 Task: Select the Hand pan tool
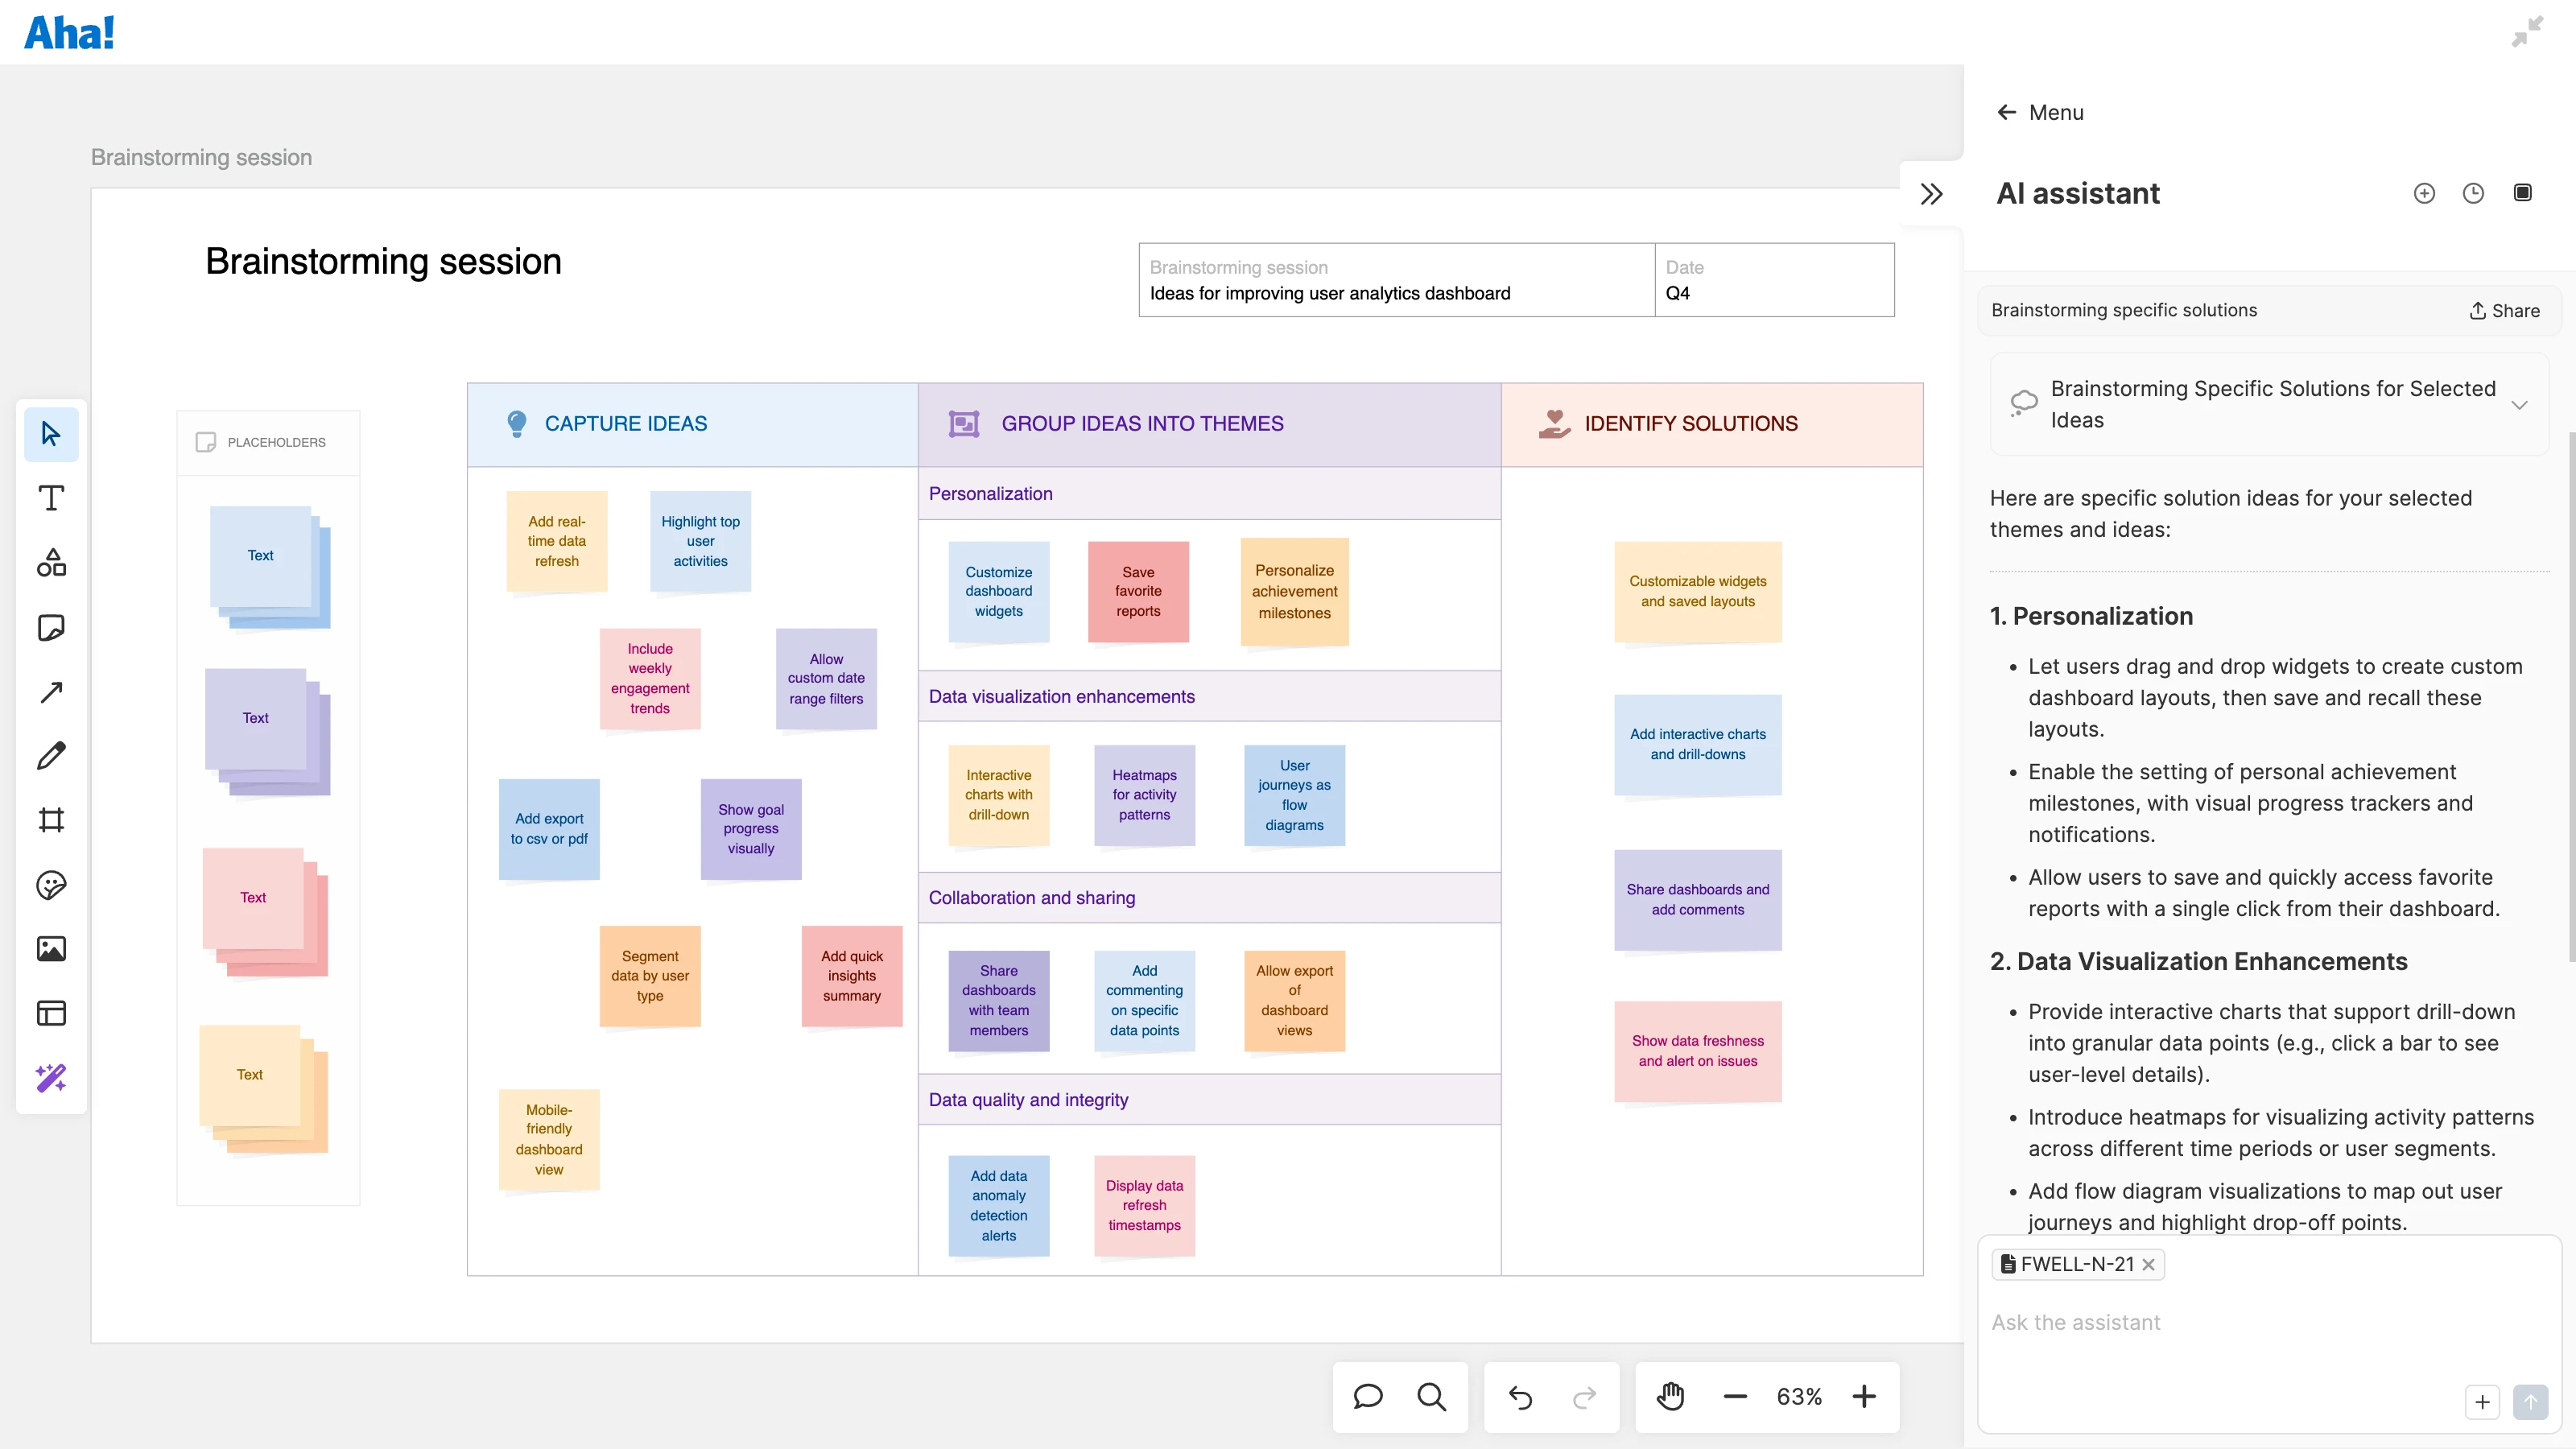point(1670,1396)
